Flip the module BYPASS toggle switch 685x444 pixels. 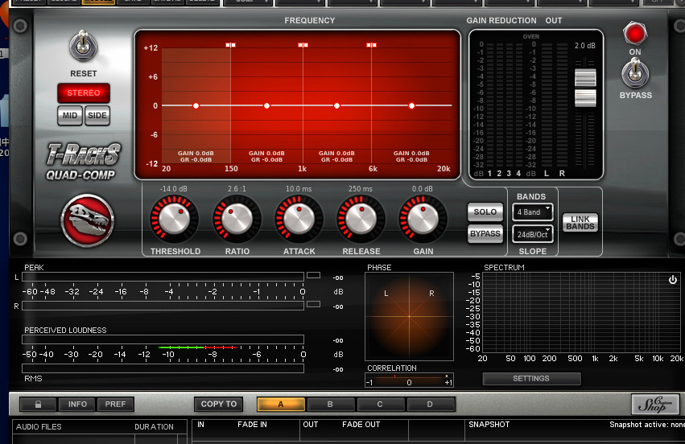pos(635,73)
